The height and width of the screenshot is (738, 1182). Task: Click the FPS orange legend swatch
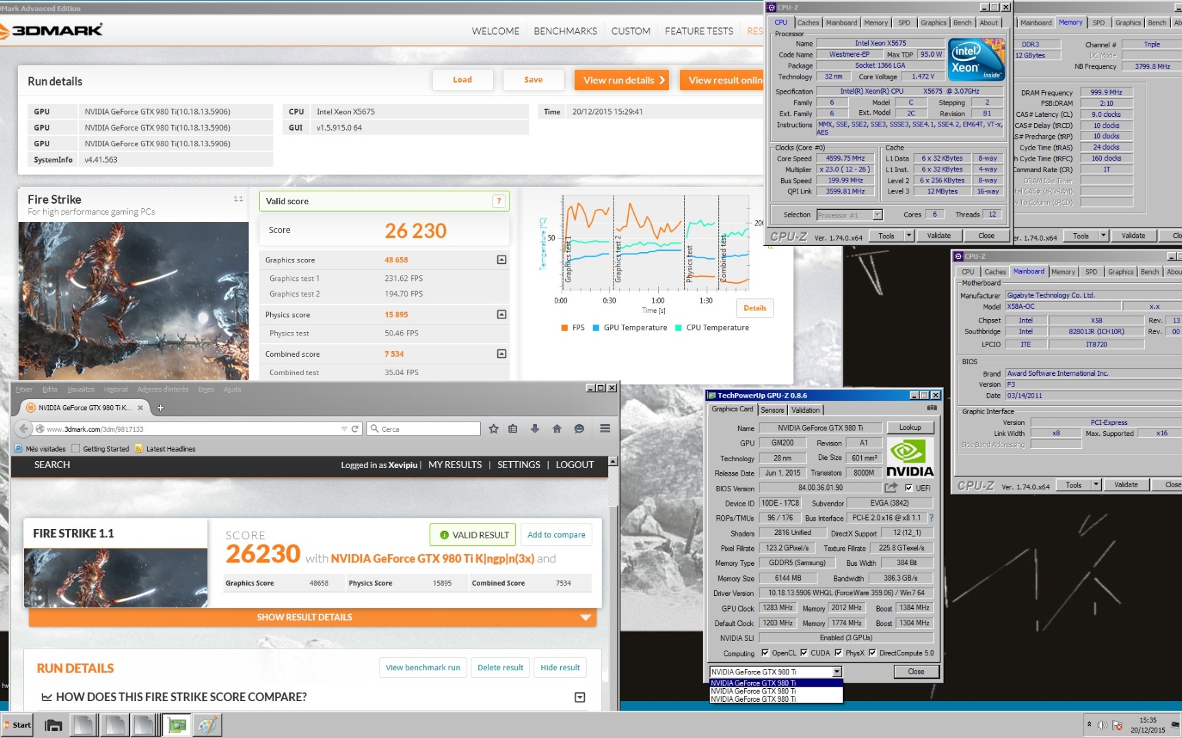pos(564,328)
